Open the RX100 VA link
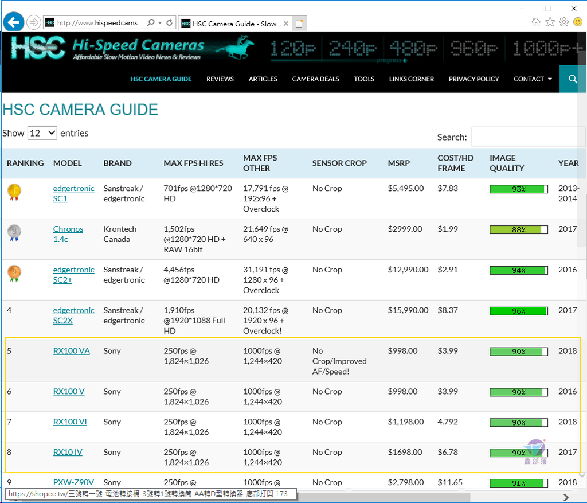Viewport: 587px width, 503px height. click(72, 351)
